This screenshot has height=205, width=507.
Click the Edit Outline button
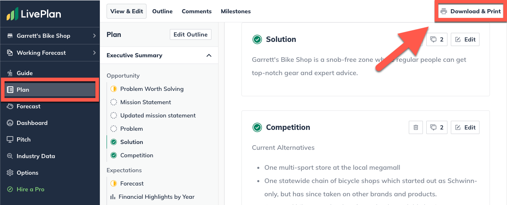point(191,34)
